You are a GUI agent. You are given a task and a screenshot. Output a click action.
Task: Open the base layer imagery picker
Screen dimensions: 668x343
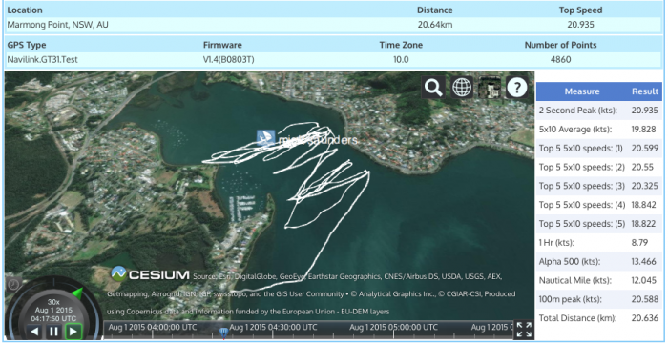(490, 88)
